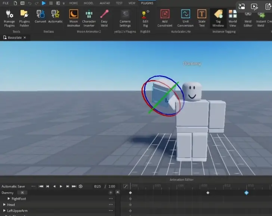Switch to the AVATAR ribbon tab
Image resolution: width=272 pixels, height=216 pixels.
click(105, 3)
